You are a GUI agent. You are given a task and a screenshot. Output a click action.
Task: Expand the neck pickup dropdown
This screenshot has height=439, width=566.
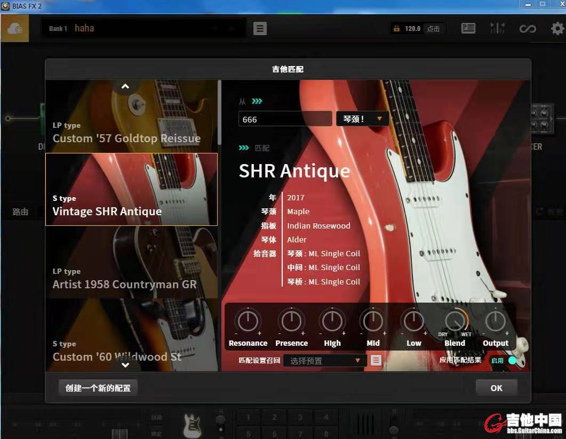362,119
